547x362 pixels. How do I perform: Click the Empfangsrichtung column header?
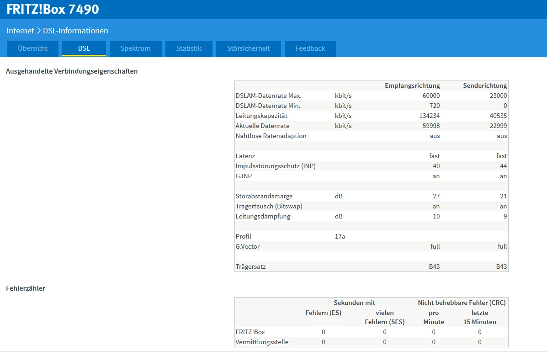(412, 85)
